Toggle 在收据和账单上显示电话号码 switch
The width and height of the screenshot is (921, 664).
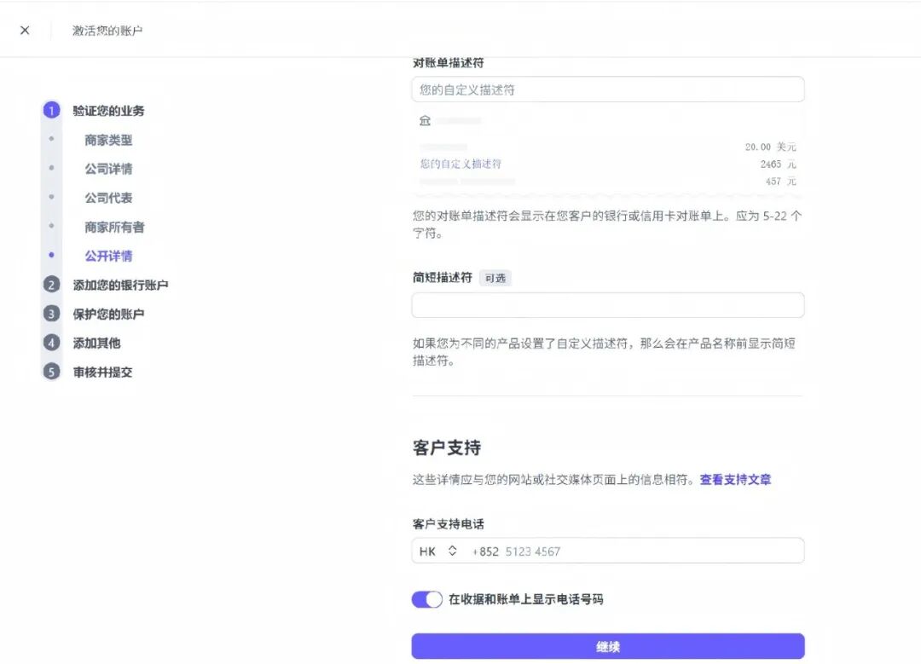pos(427,599)
